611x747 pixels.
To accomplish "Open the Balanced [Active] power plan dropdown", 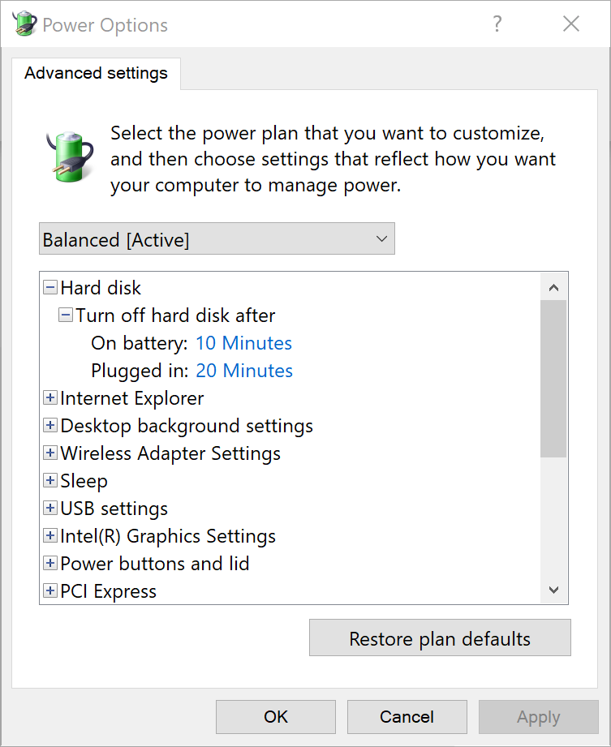I will pyautogui.click(x=217, y=239).
